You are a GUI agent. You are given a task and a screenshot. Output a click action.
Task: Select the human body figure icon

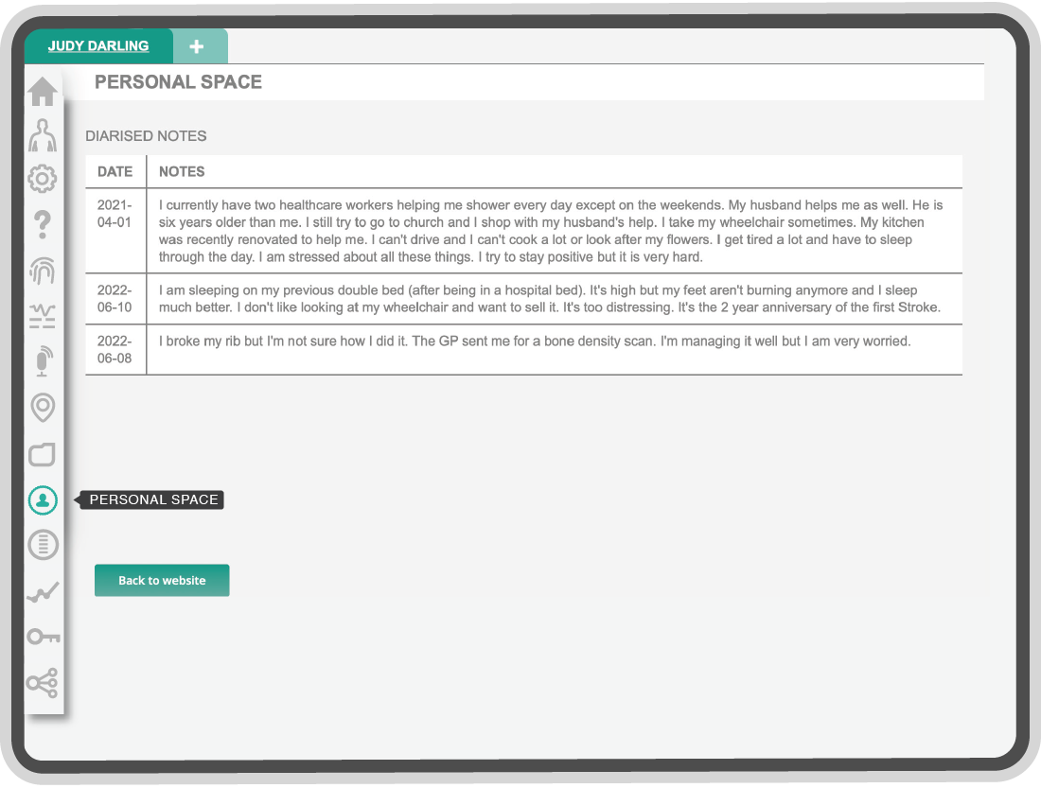pyautogui.click(x=43, y=135)
